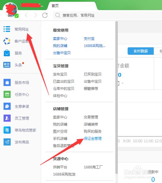Click the 图片空间 link
Viewport: 162px width, 183px height.
pos(60,132)
